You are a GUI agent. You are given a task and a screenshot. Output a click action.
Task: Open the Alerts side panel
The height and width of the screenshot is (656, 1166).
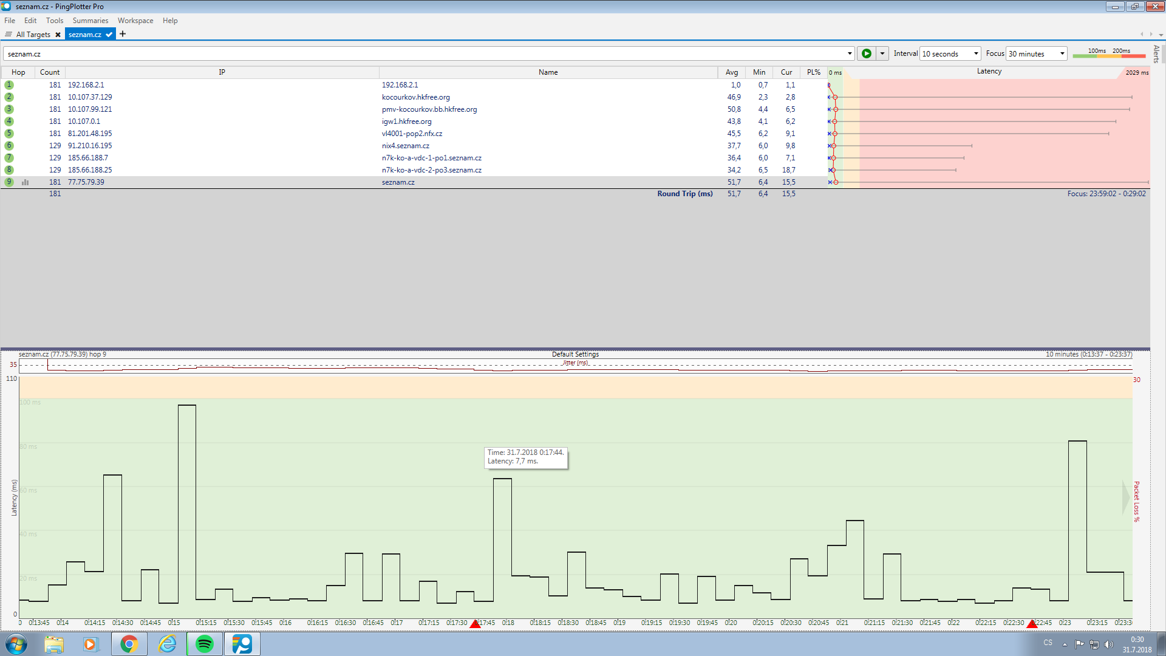pyautogui.click(x=1156, y=53)
